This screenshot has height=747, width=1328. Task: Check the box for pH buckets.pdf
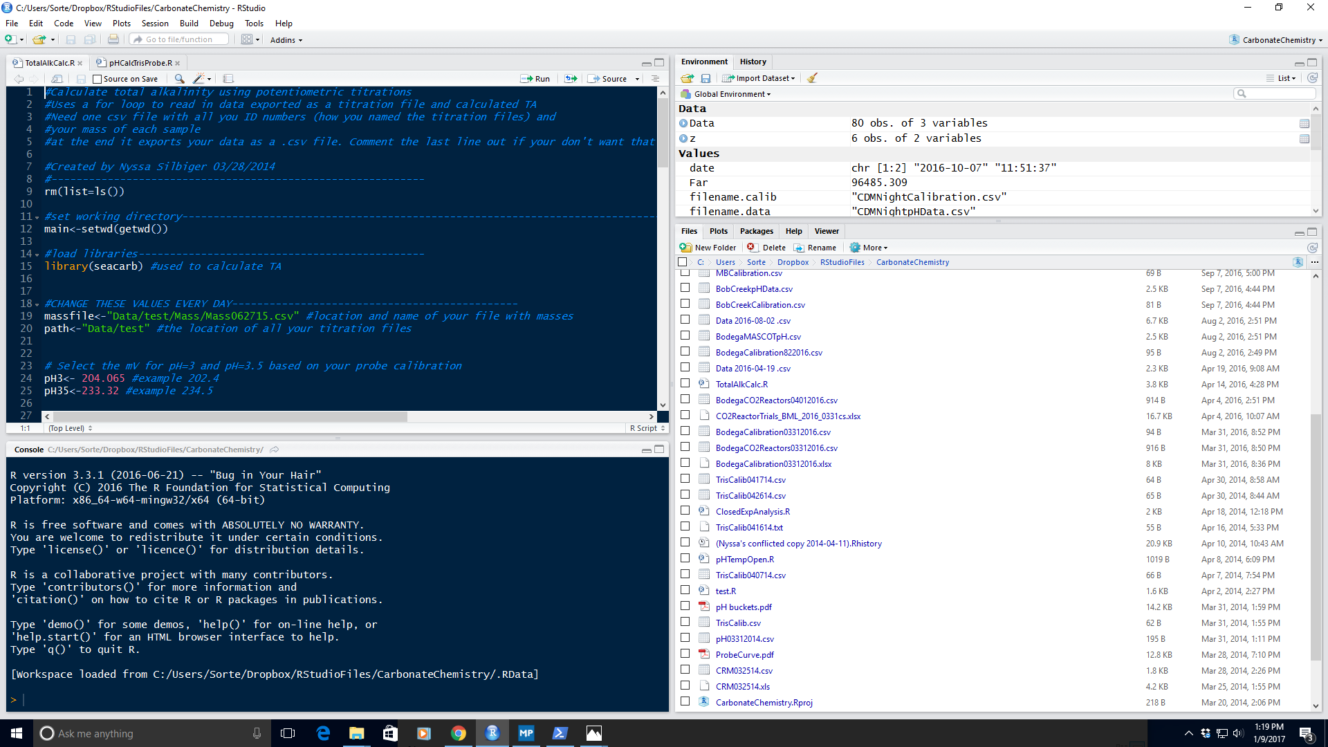[685, 607]
